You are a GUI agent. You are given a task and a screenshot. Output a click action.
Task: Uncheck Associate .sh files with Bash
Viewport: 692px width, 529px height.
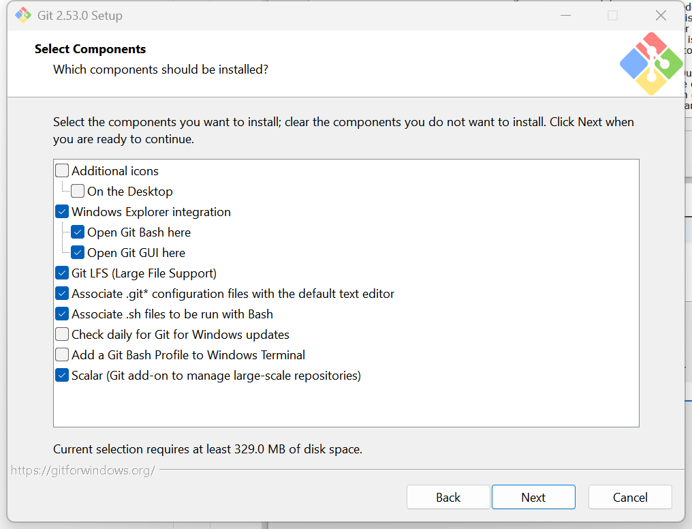coord(62,314)
